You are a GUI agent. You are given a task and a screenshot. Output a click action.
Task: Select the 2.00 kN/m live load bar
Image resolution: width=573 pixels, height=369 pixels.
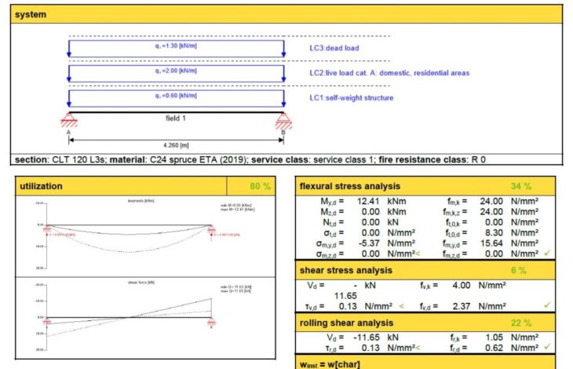click(x=177, y=72)
